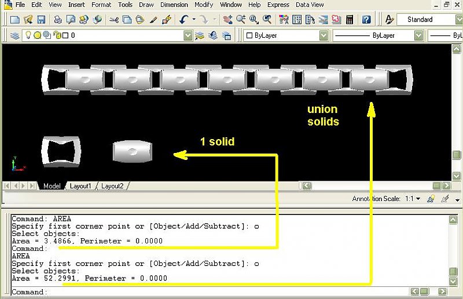Image resolution: width=463 pixels, height=299 pixels.
Task: Switch to the Layout1 tab
Action: 80,186
